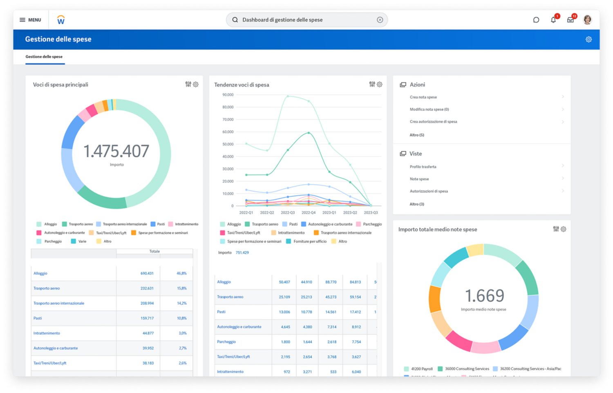Open Note spese view
This screenshot has height=393, width=613.
click(x=419, y=179)
